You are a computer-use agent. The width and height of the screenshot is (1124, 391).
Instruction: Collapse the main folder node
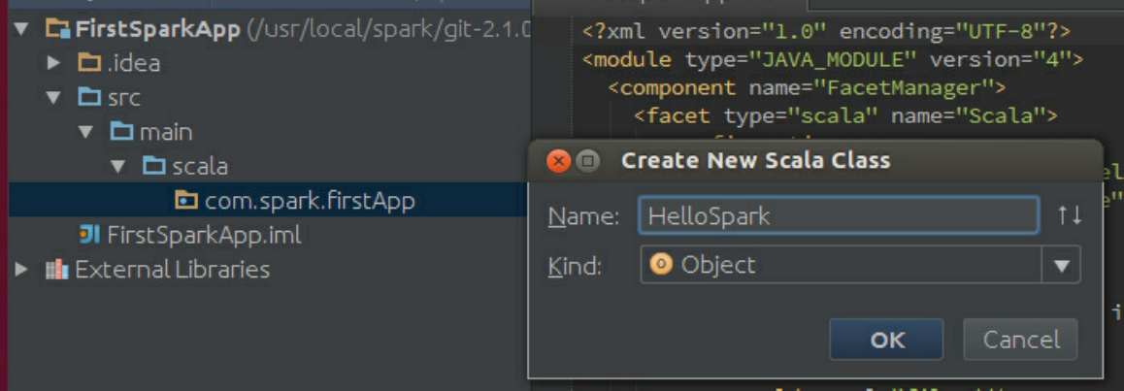pyautogui.click(x=87, y=132)
